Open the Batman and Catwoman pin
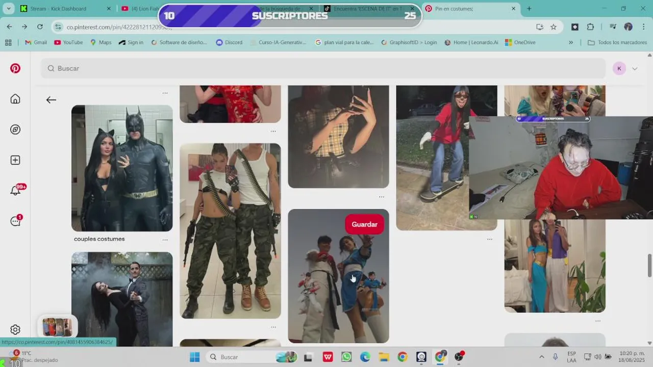Image resolution: width=653 pixels, height=367 pixels. tap(122, 168)
